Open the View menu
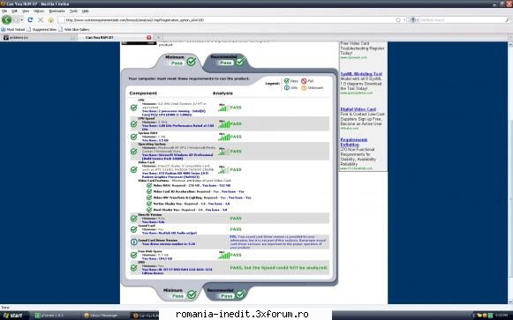Screen dimensions: 513x320 tap(26, 11)
